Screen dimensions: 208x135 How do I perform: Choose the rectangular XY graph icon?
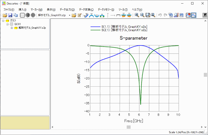[22, 15]
